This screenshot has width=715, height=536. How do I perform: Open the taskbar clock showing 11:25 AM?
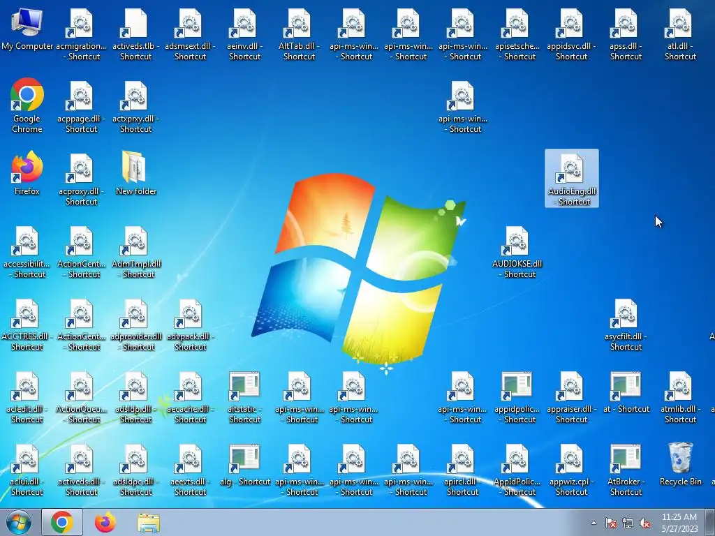coord(679,522)
